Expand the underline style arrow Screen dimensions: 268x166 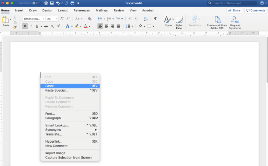coord(41,26)
